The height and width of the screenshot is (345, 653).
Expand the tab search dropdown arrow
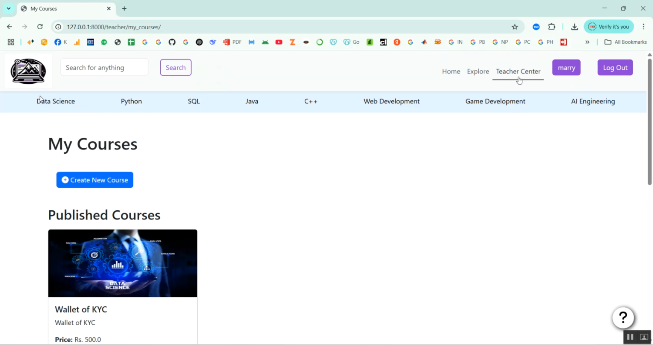click(9, 9)
